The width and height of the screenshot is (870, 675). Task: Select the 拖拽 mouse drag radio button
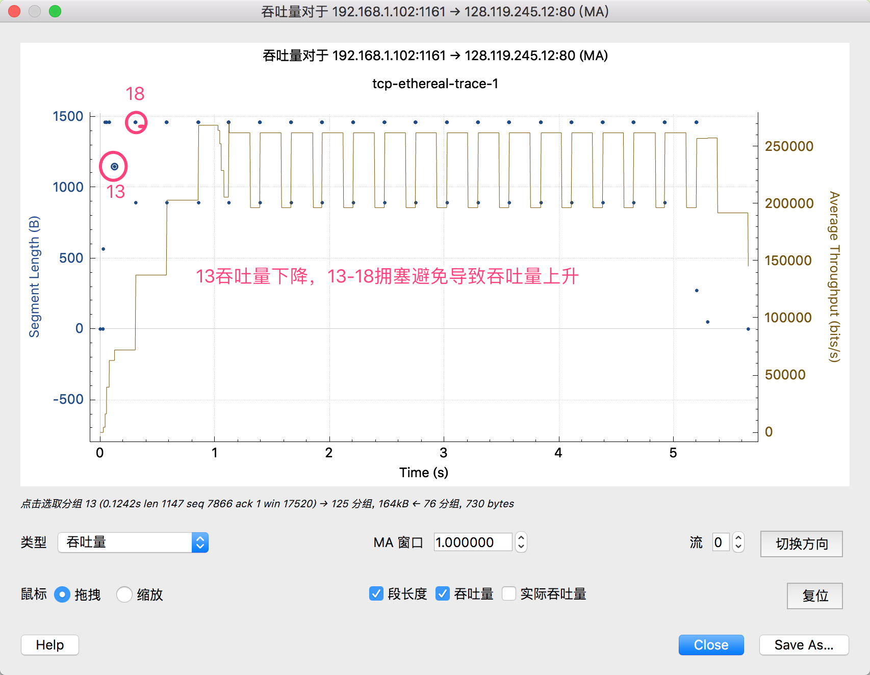coord(62,594)
